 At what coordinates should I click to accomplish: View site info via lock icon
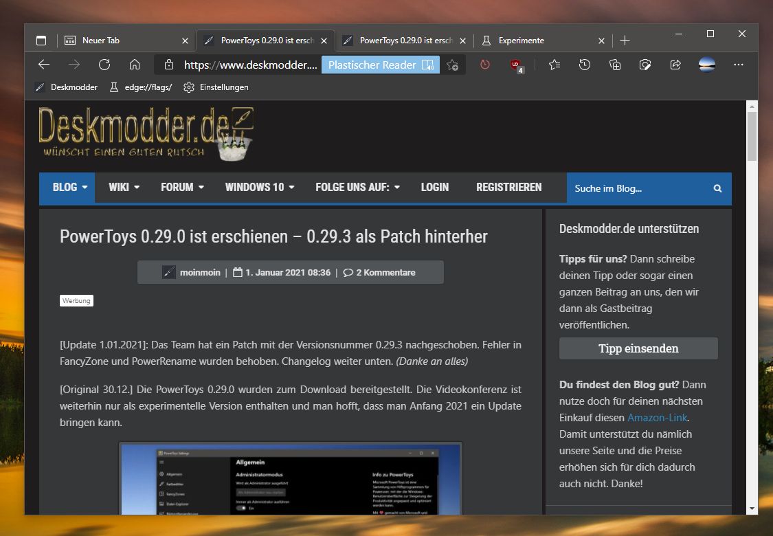[168, 65]
